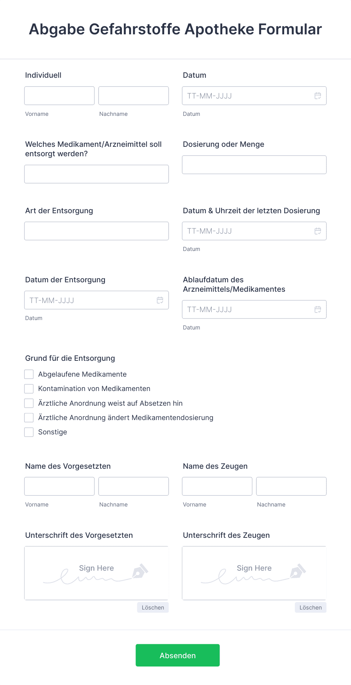This screenshot has width=351, height=685.
Task: Open the date picker for letzte Dosierung
Action: 317,231
